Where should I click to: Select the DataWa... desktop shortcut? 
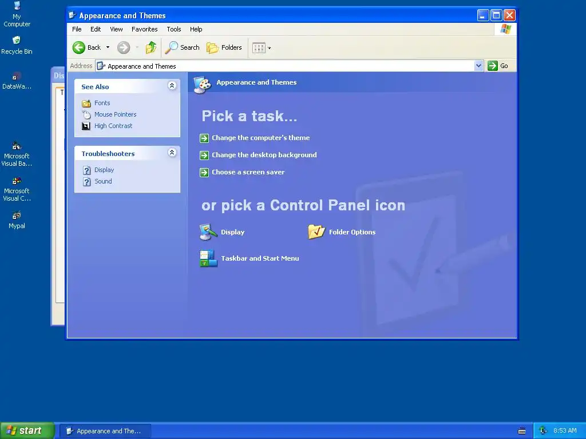(x=17, y=81)
